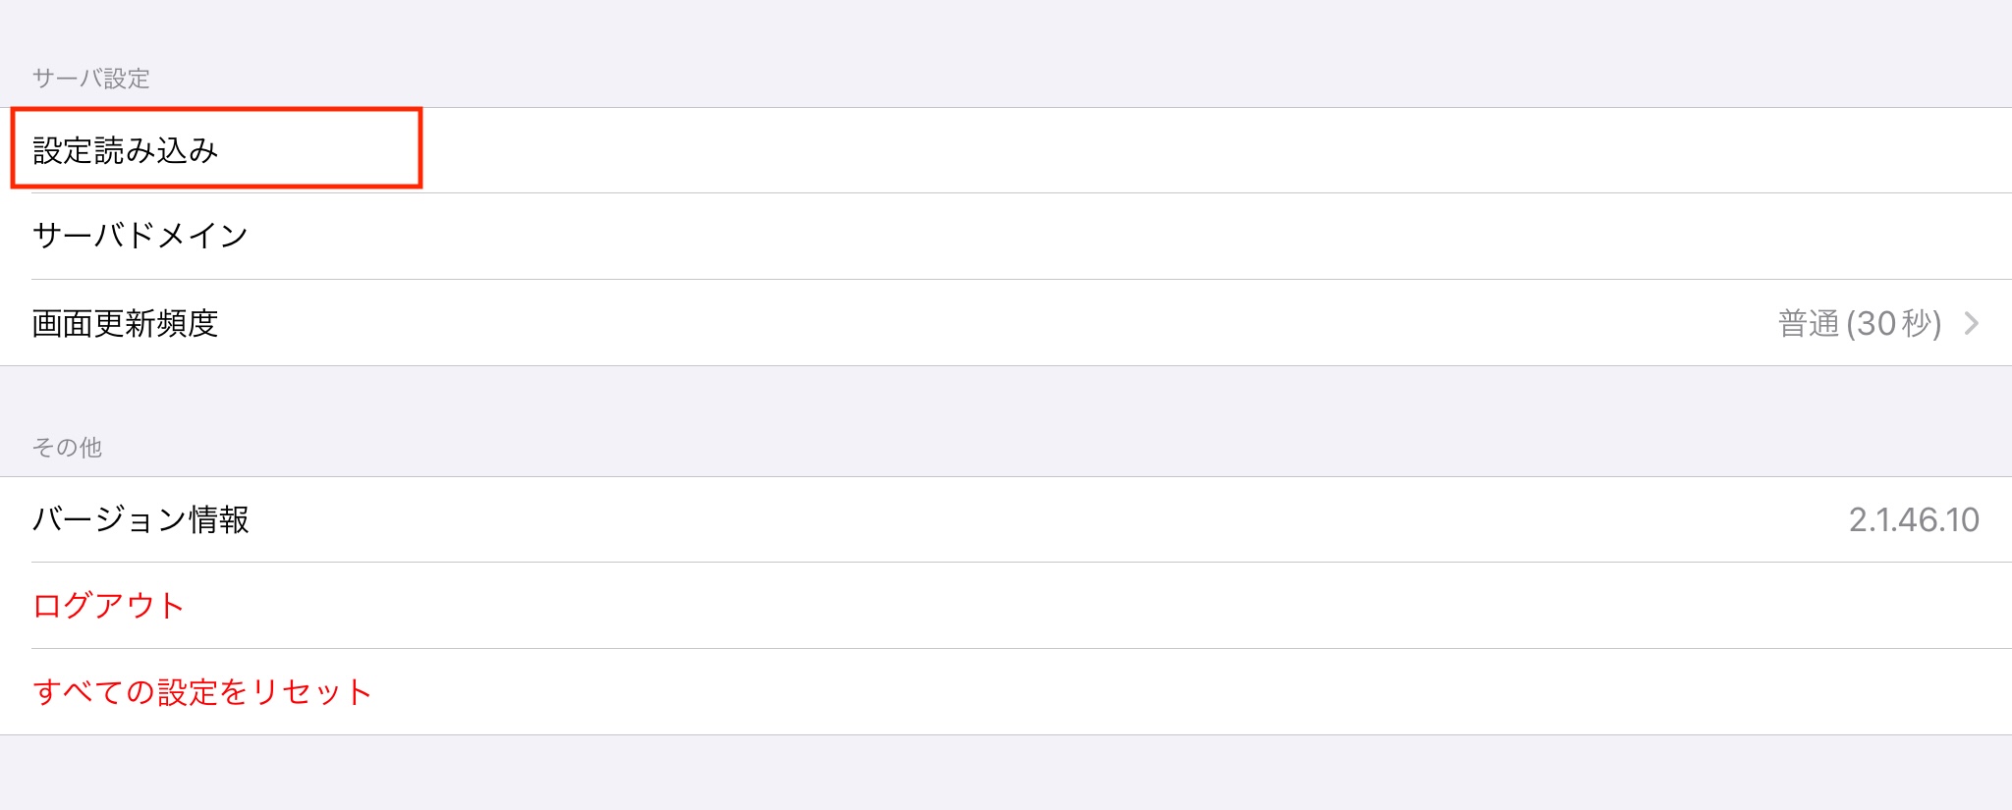Image resolution: width=2012 pixels, height=810 pixels.
Task: Click the サーバ設定 section header
Action: (90, 79)
